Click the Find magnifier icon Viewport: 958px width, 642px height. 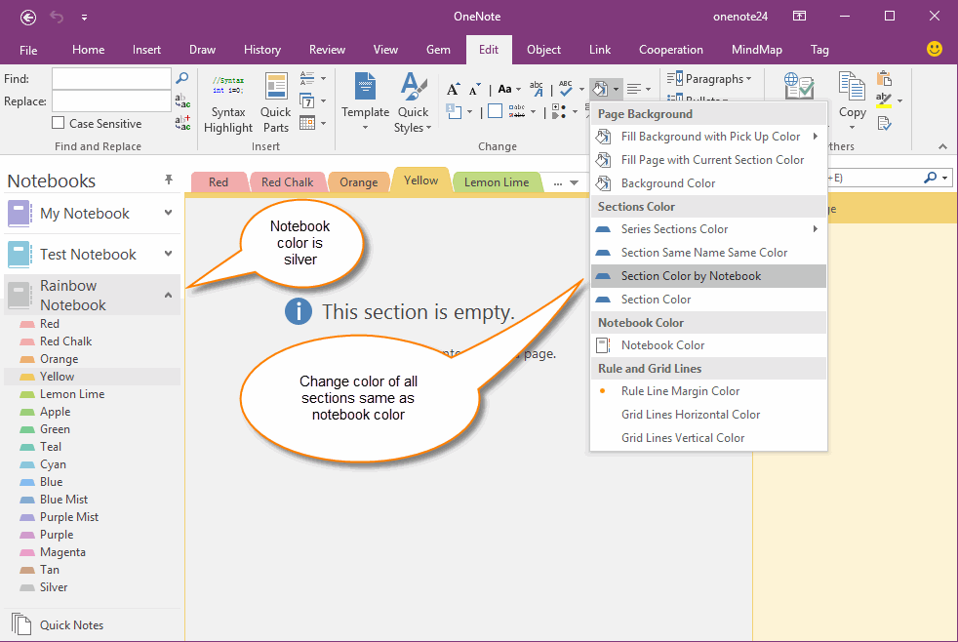pyautogui.click(x=182, y=78)
